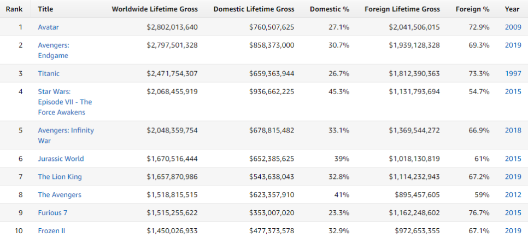Sort by the Year column header
Screen dimensions: 528x237
pyautogui.click(x=512, y=9)
